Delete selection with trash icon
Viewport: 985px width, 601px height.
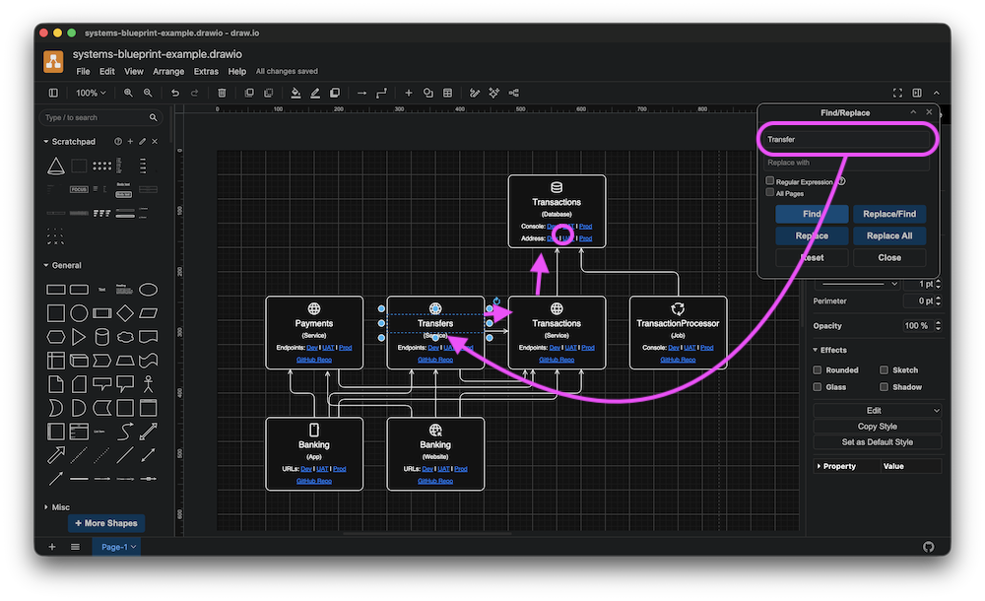point(222,93)
